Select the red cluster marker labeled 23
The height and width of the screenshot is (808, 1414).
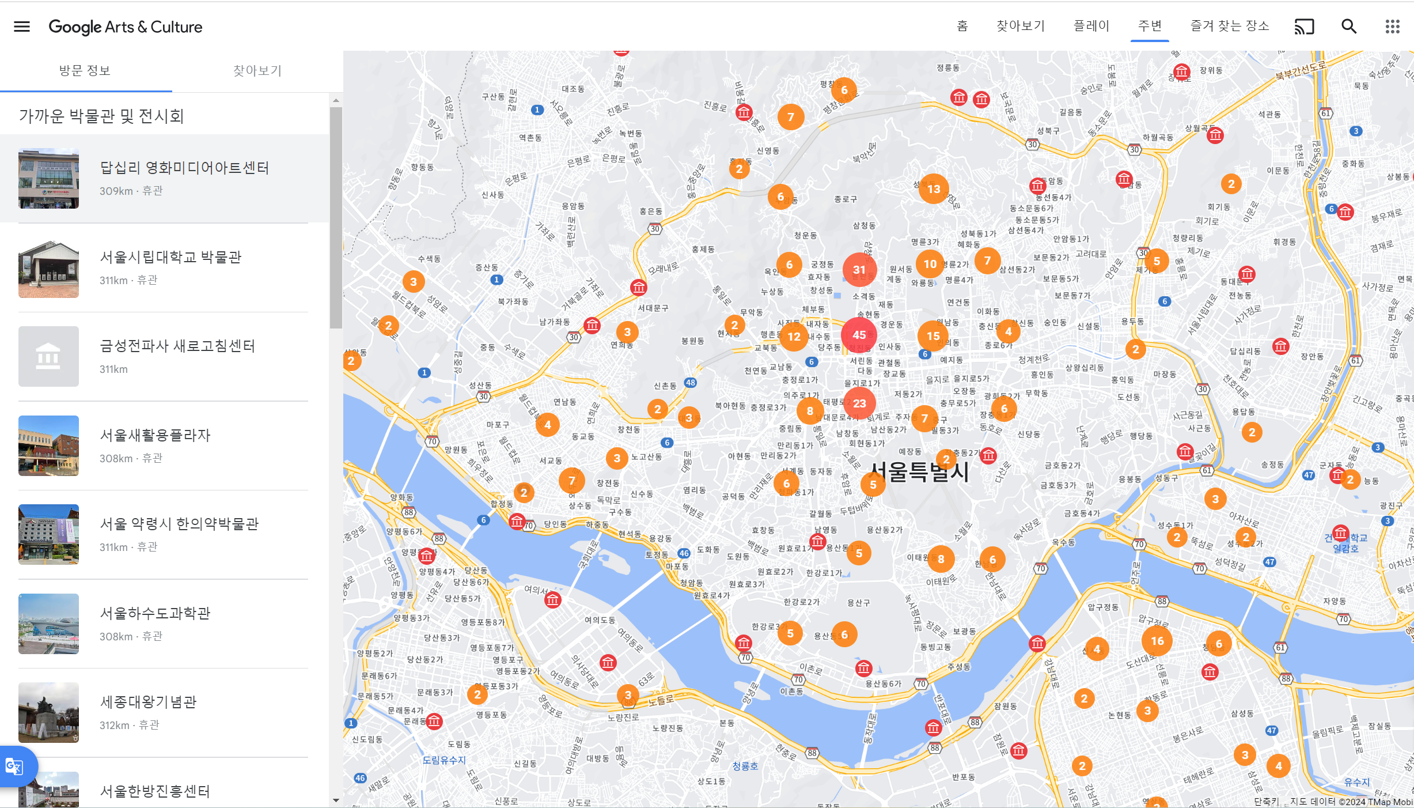[x=859, y=403]
